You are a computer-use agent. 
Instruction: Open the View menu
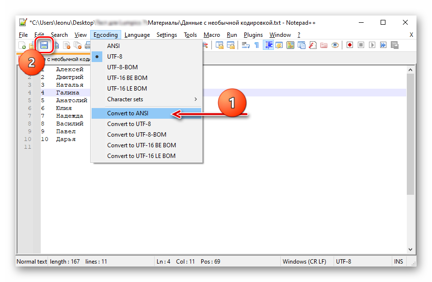[x=80, y=35]
